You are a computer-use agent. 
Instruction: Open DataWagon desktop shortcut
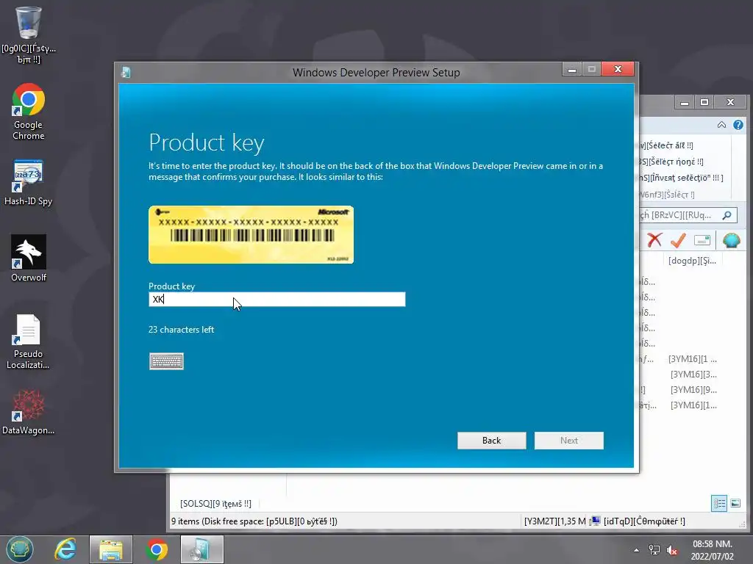29,412
